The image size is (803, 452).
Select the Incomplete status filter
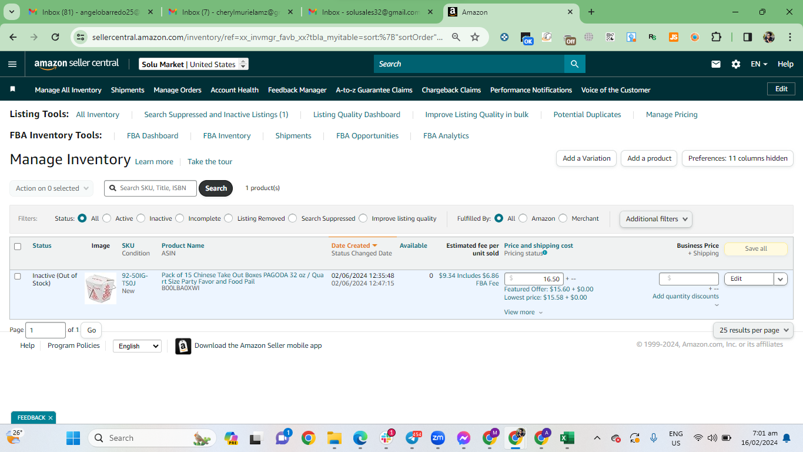(180, 218)
